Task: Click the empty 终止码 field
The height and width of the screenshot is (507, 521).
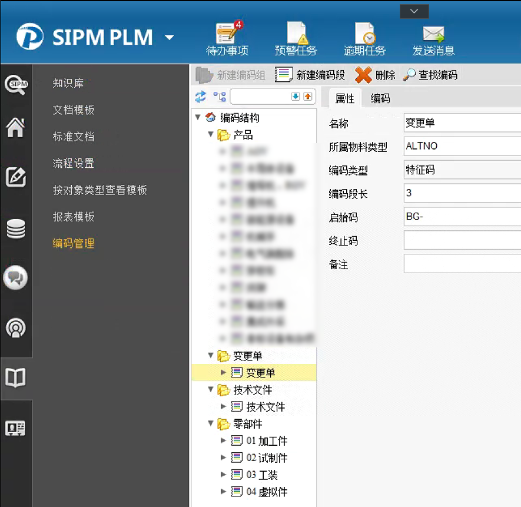Action: pyautogui.click(x=462, y=240)
